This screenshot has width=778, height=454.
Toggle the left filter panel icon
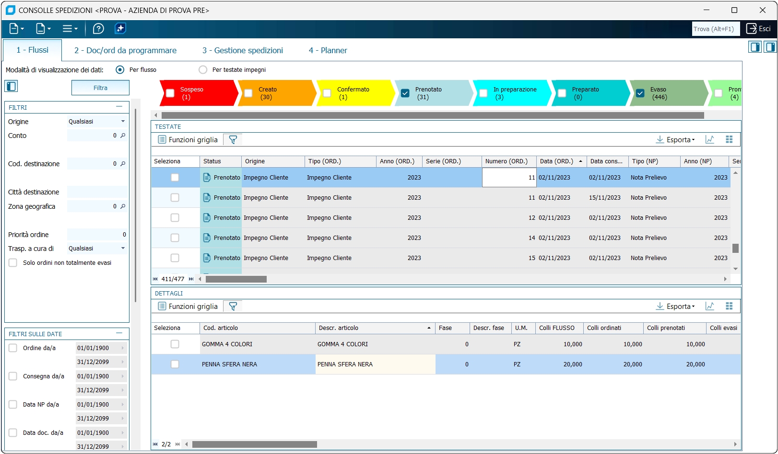pos(11,86)
